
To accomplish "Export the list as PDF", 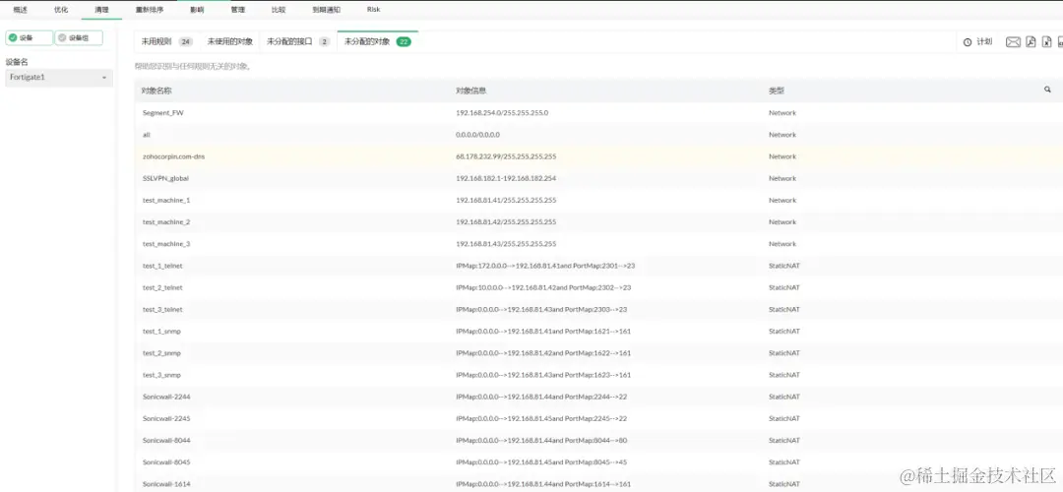I will (1031, 42).
